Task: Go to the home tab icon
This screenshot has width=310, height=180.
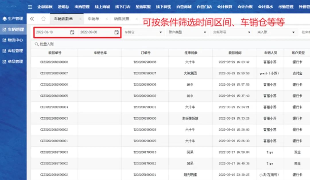Action: pos(43,19)
